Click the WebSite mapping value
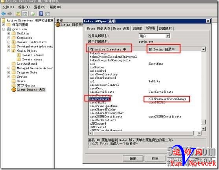Viewport: 219px width, 170px height. click(x=155, y=81)
